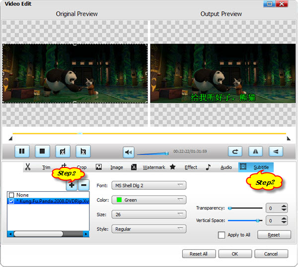Viewport: 298px width, 267px height.
Task: Click the picture Image tab icon
Action: pos(99,167)
